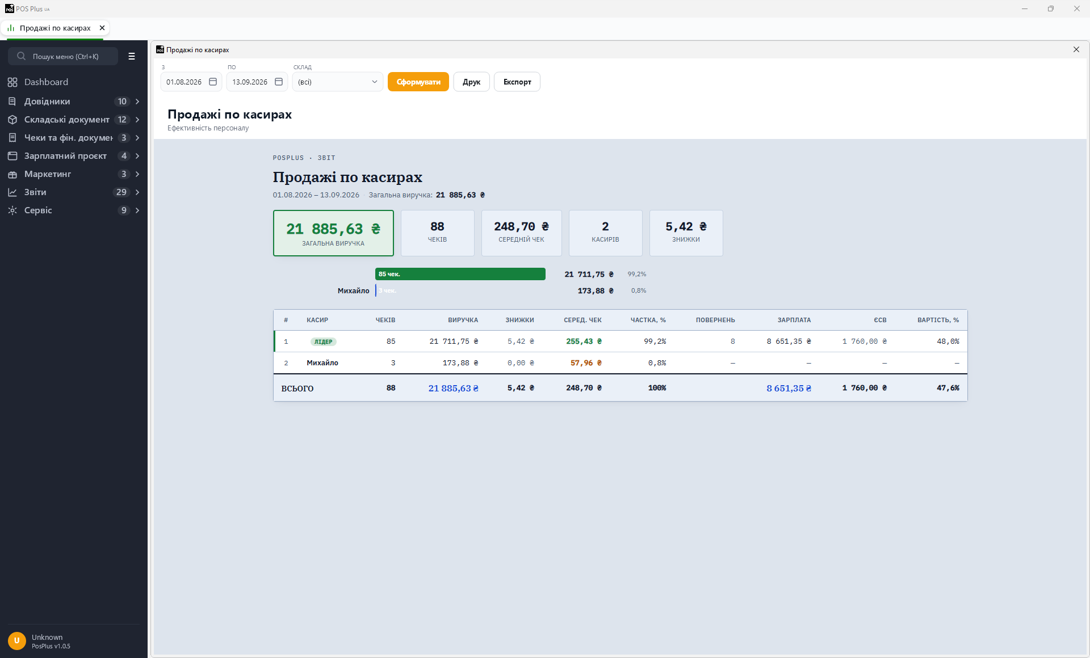Open calendar picker for start date 01.08.2026
The image size is (1090, 658).
pyautogui.click(x=213, y=82)
